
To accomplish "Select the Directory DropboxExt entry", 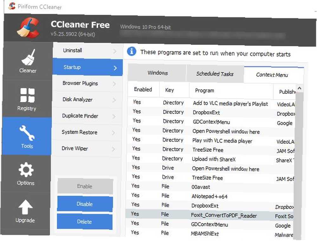I will [x=211, y=112].
